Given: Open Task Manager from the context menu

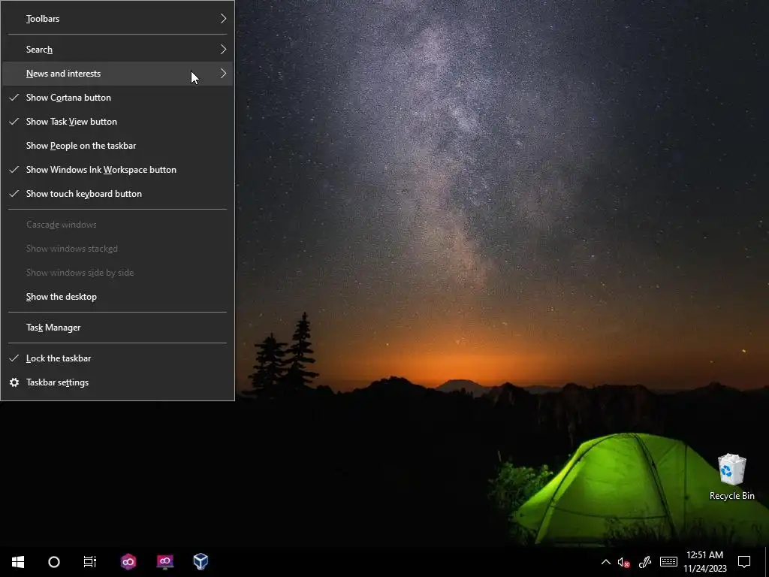Looking at the screenshot, I should click(118, 328).
